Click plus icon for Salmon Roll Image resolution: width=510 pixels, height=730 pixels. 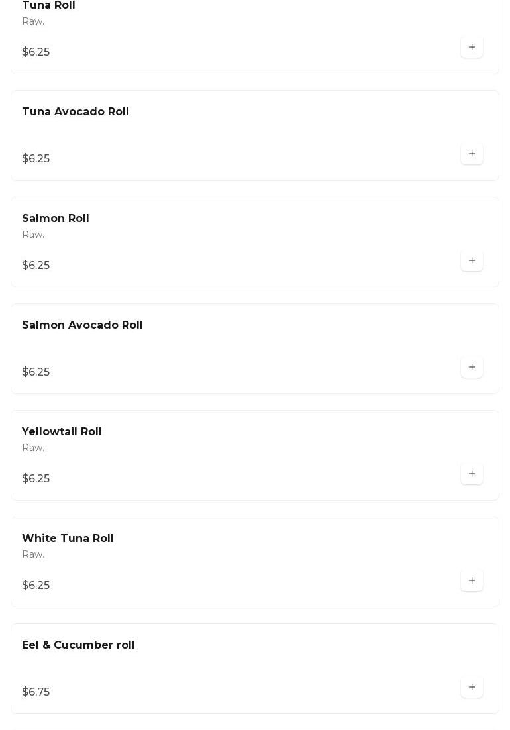[472, 261]
